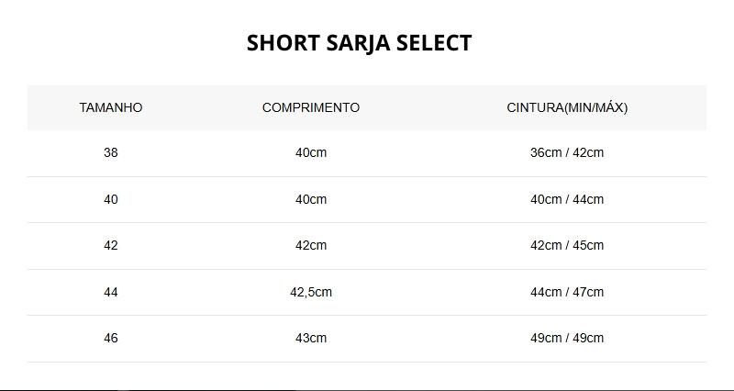Select size 38 in Tamanho column
This screenshot has width=734, height=391.
click(x=111, y=152)
